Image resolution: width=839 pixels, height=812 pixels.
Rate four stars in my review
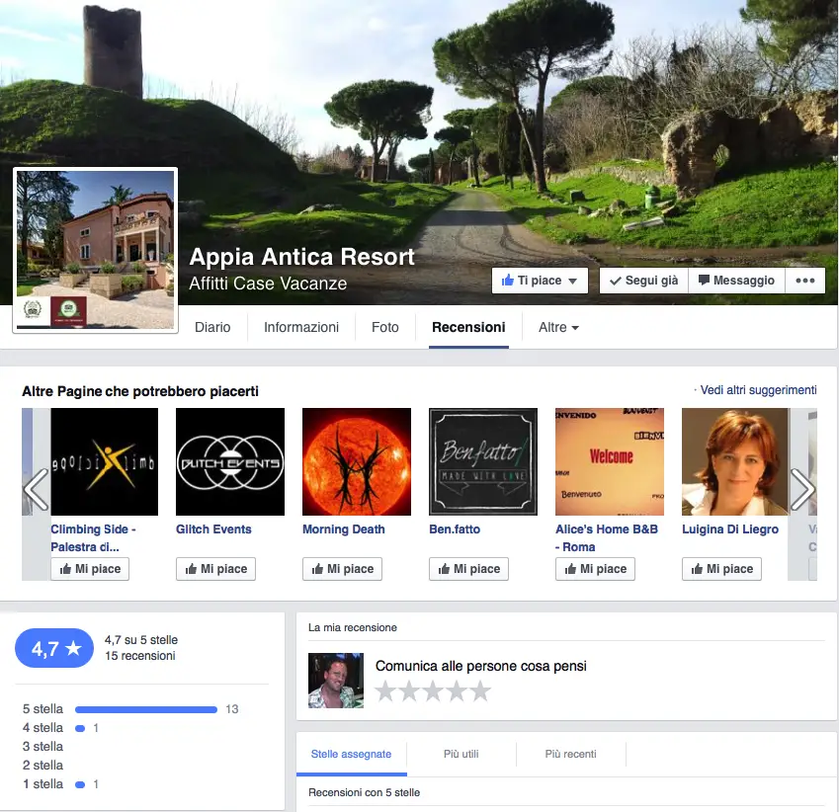457,691
